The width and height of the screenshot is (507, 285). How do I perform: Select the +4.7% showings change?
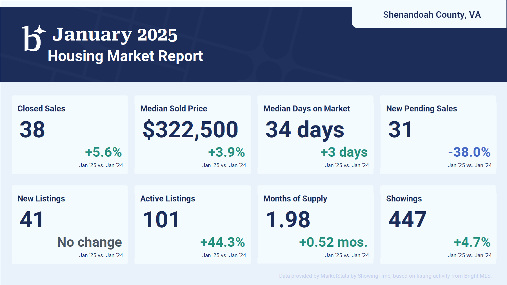click(472, 242)
